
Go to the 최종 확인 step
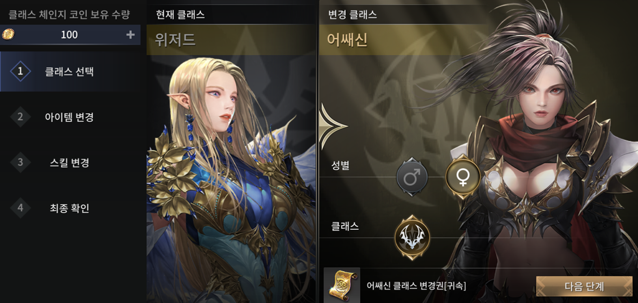coord(70,208)
